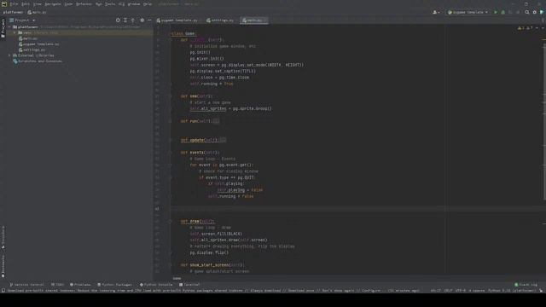Expand the venv folder arrow
This screenshot has height=307, width=546.
click(x=15, y=32)
